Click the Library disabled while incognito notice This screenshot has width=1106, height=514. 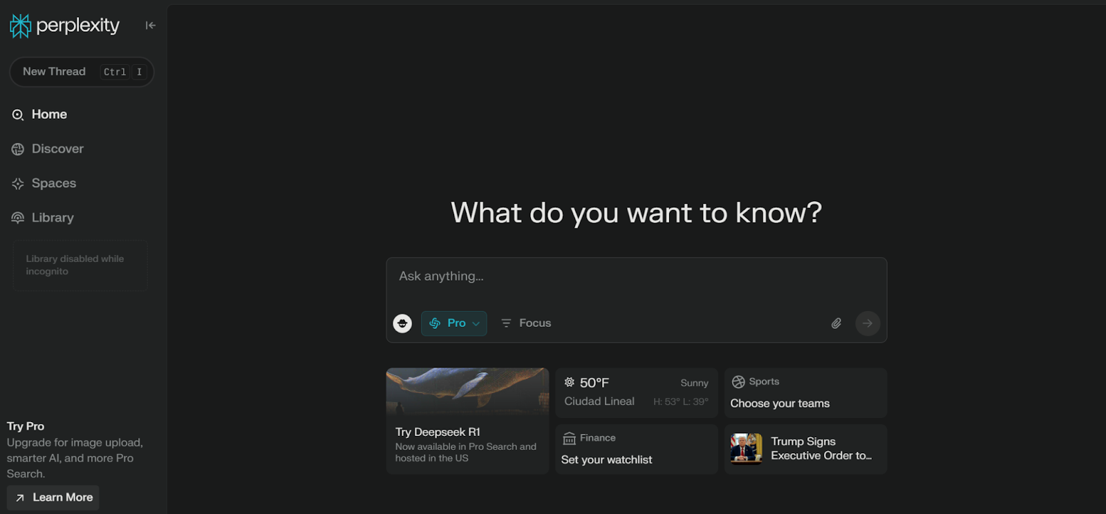pyautogui.click(x=80, y=265)
